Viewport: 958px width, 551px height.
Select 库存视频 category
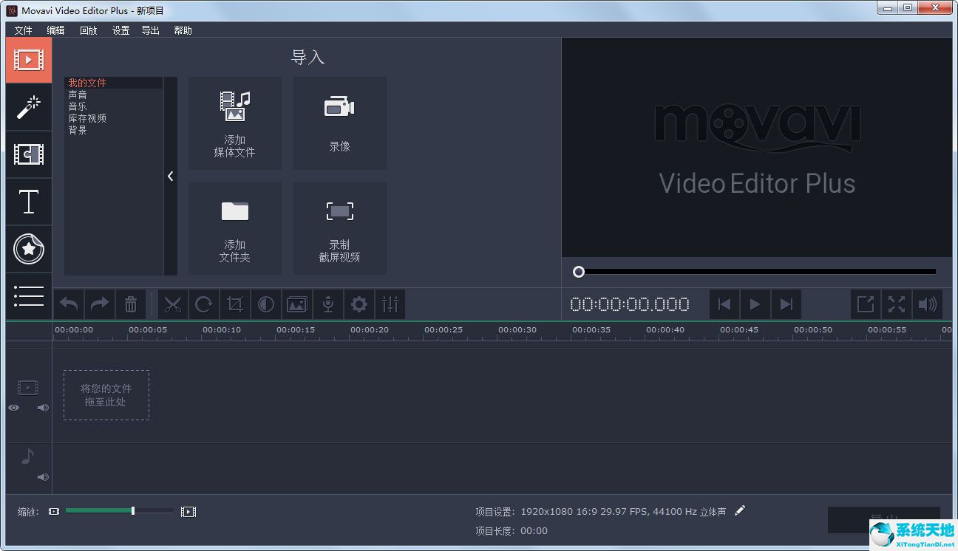pos(87,118)
